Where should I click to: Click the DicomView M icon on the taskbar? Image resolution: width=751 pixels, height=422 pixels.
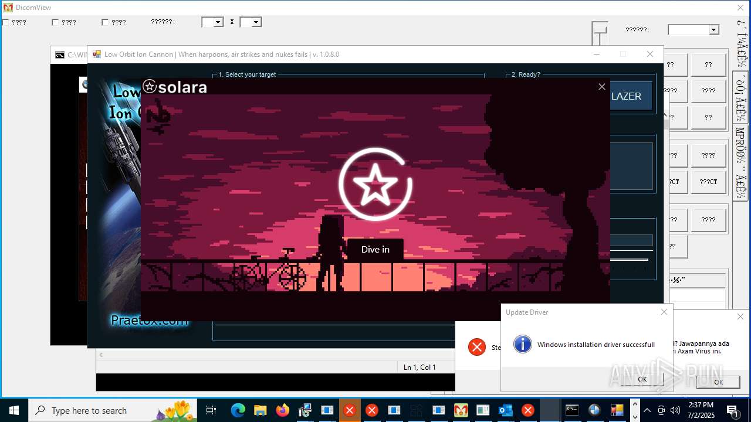[x=461, y=410]
